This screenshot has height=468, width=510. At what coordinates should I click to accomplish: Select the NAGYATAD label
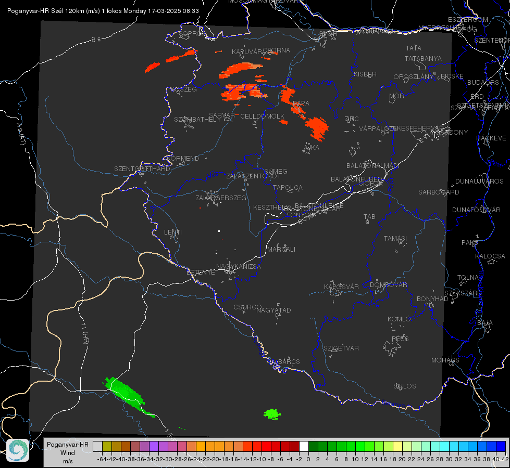click(x=273, y=310)
